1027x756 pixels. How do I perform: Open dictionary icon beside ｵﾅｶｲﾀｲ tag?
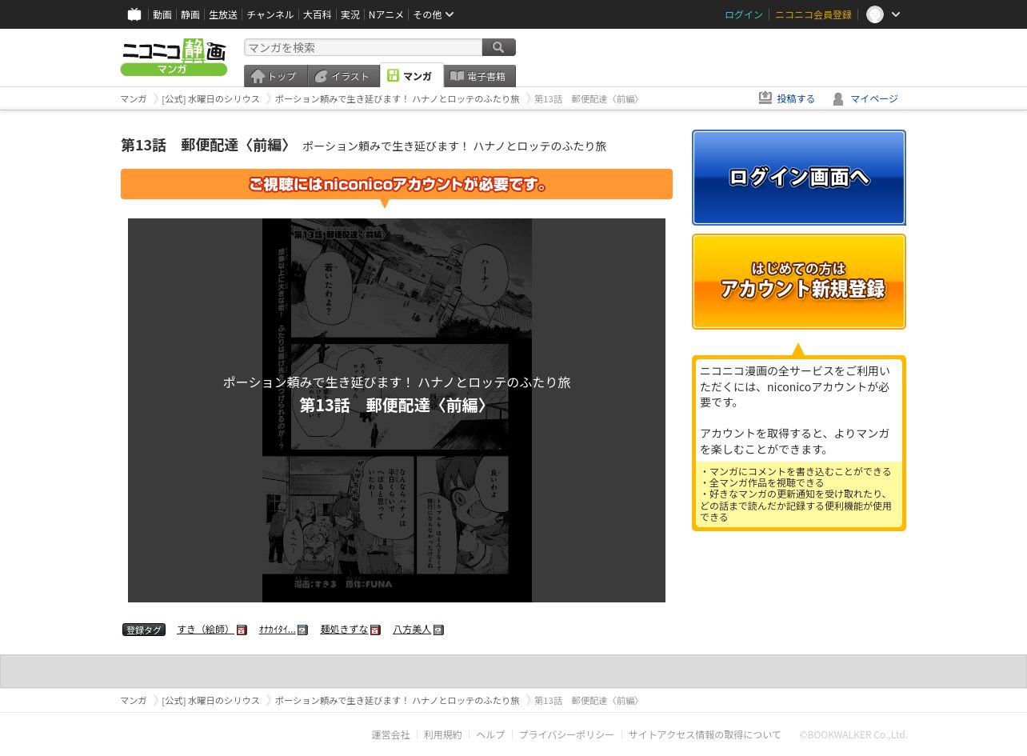302,630
